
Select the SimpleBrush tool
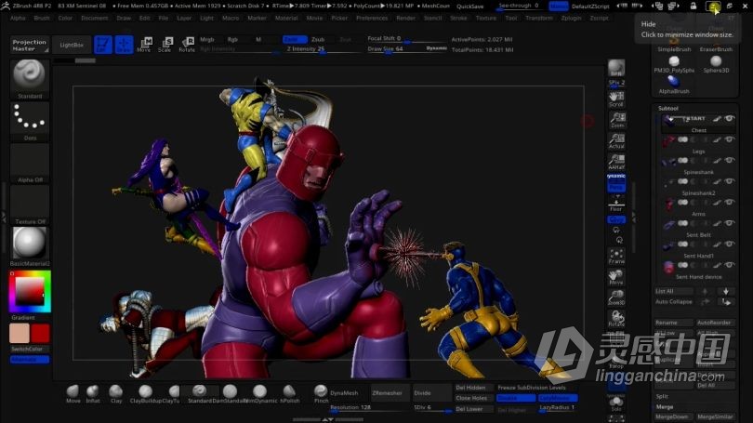click(674, 45)
